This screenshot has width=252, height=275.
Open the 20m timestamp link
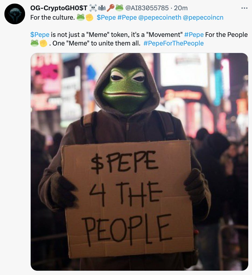[x=181, y=8]
